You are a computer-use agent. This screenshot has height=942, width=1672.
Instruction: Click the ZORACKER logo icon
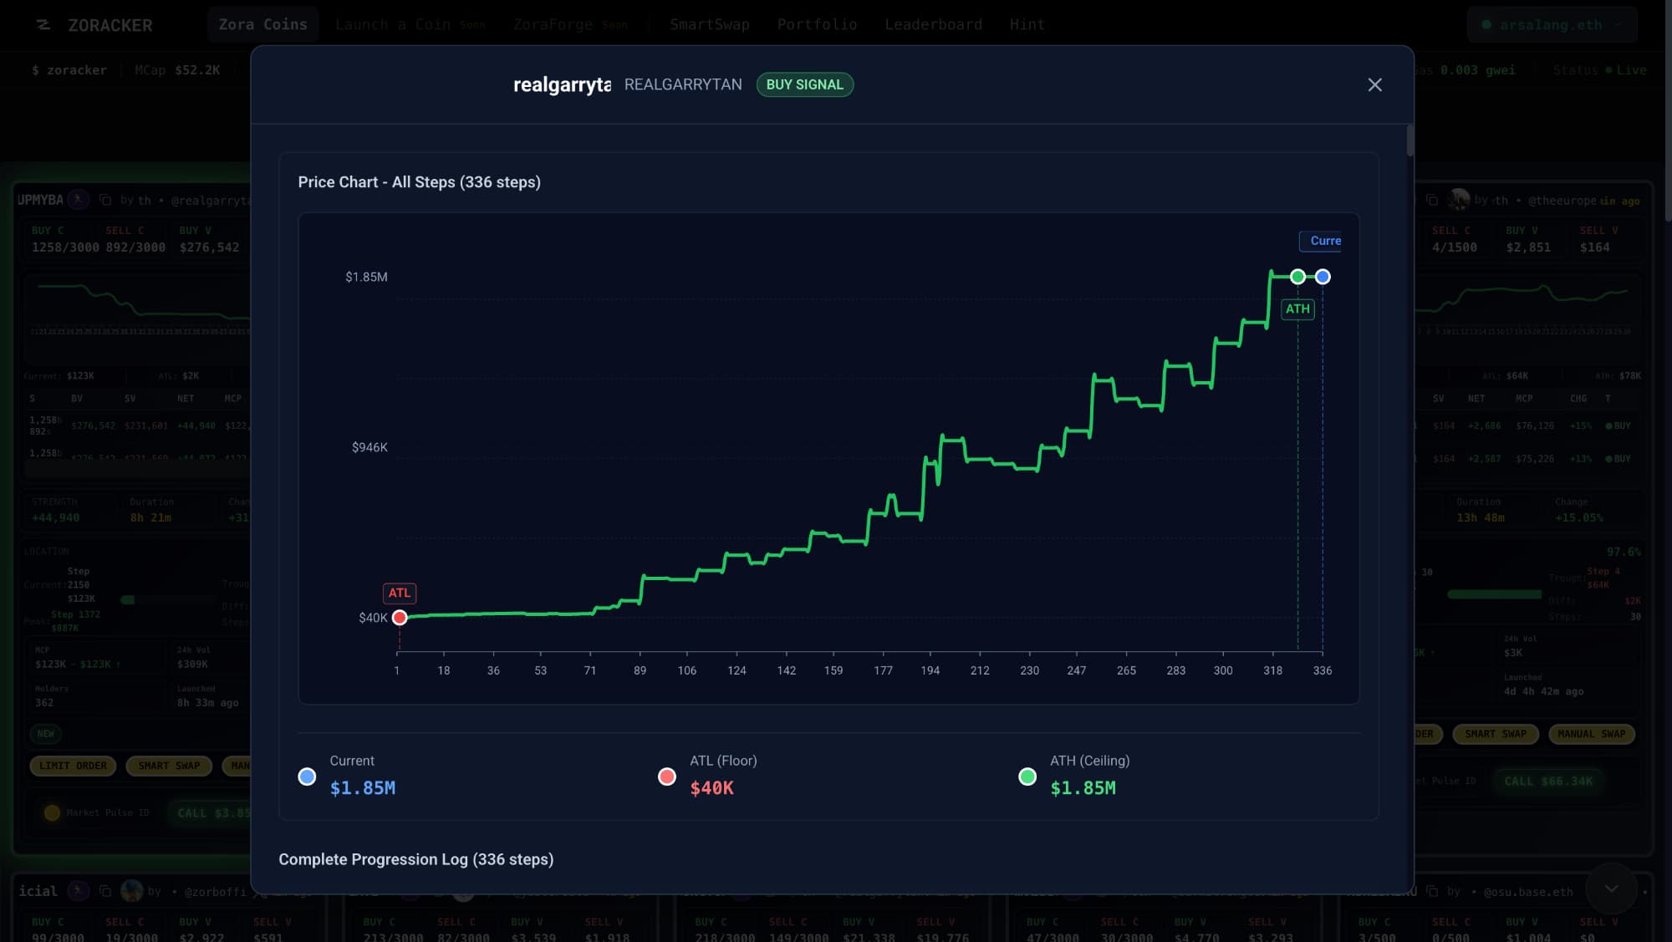(x=43, y=25)
